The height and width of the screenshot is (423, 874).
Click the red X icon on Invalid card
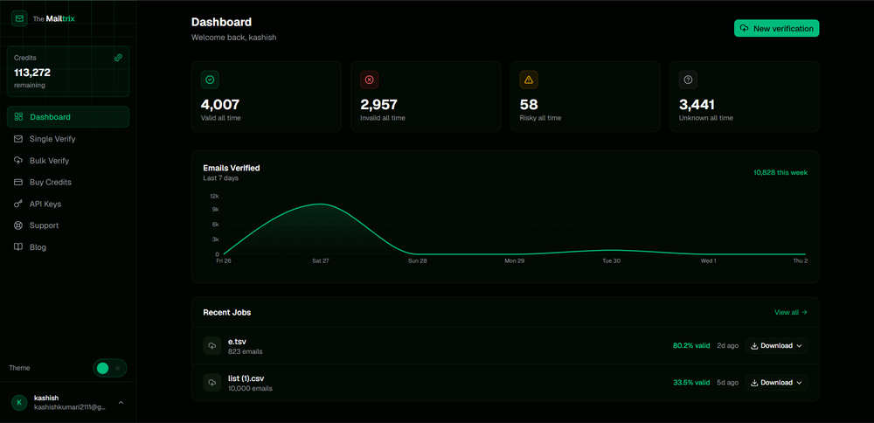point(369,80)
